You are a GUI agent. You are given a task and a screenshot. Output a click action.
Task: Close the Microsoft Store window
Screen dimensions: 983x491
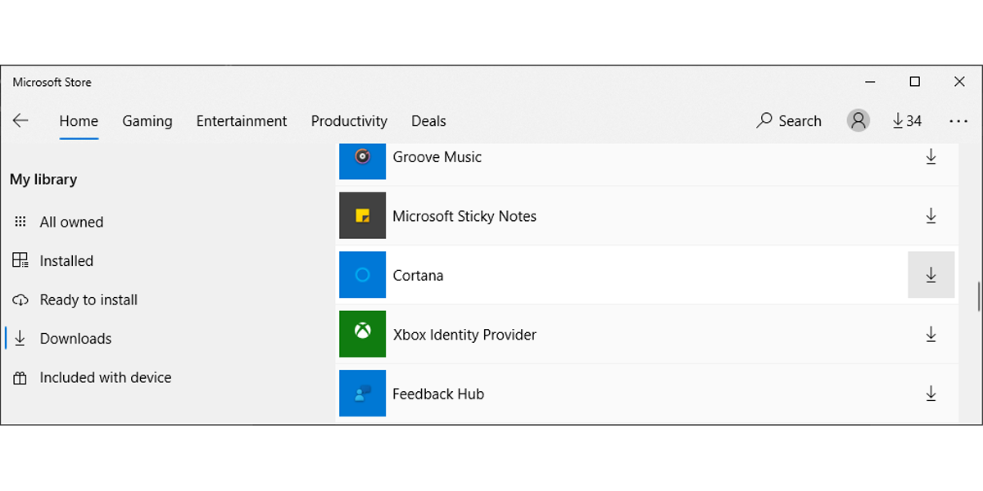coord(959,82)
